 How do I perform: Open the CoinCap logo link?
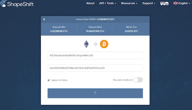click(x=164, y=3)
